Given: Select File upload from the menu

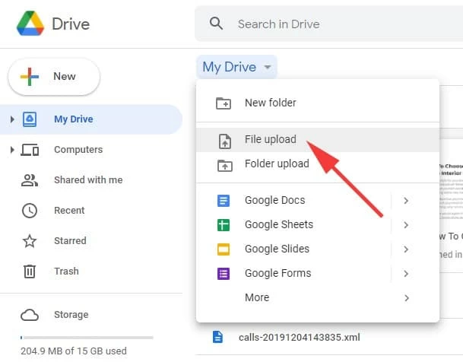Looking at the screenshot, I should pyautogui.click(x=270, y=140).
